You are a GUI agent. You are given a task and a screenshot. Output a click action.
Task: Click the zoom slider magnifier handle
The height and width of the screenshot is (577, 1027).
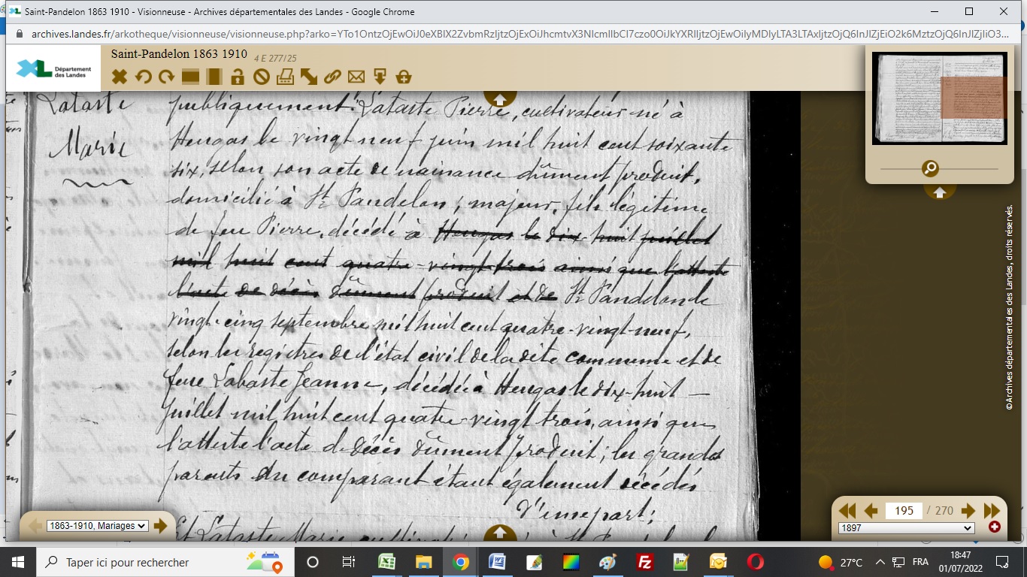(x=930, y=168)
